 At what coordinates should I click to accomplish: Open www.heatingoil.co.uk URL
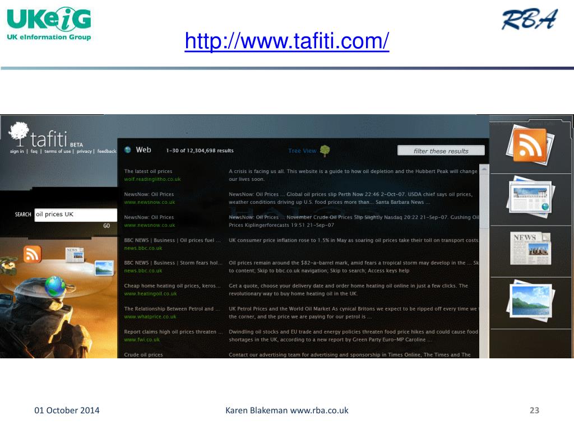coord(150,293)
